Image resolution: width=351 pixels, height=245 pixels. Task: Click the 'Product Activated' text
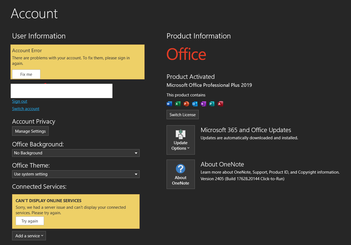(190, 77)
